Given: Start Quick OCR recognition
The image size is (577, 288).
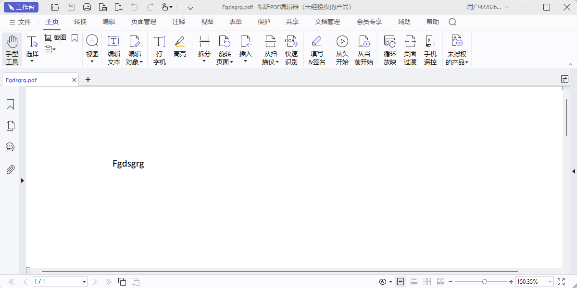Looking at the screenshot, I should click(291, 48).
